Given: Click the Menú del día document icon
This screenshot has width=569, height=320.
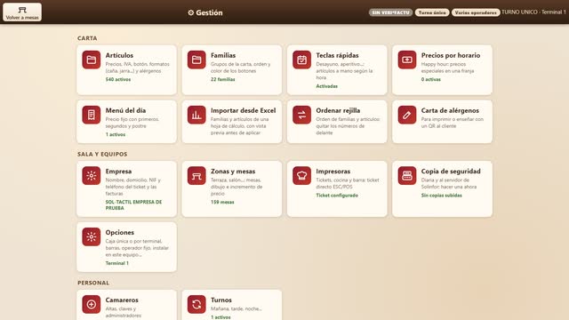Looking at the screenshot, I should pyautogui.click(x=91, y=115).
